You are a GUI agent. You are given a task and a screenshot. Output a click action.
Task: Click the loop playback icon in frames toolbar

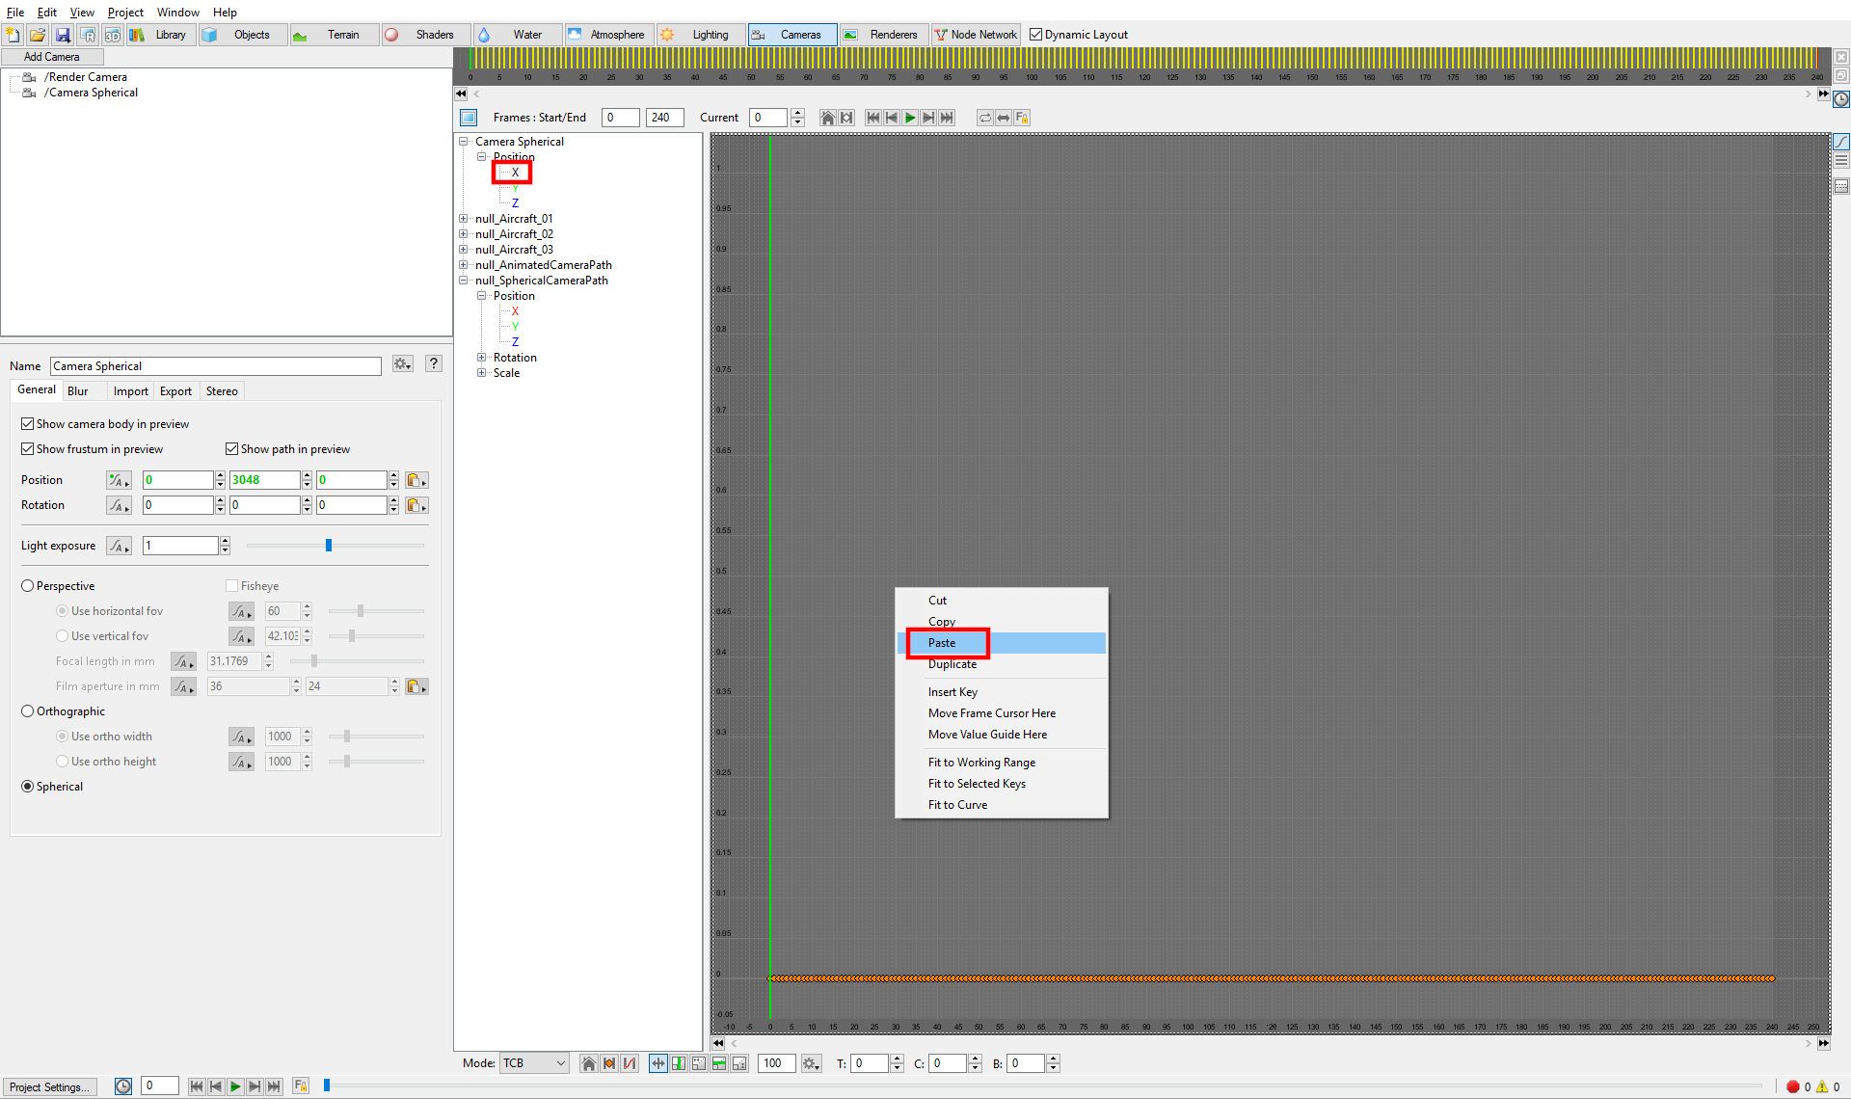pos(985,118)
